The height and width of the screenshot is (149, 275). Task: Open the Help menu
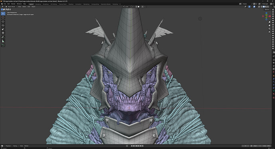(25, 4)
